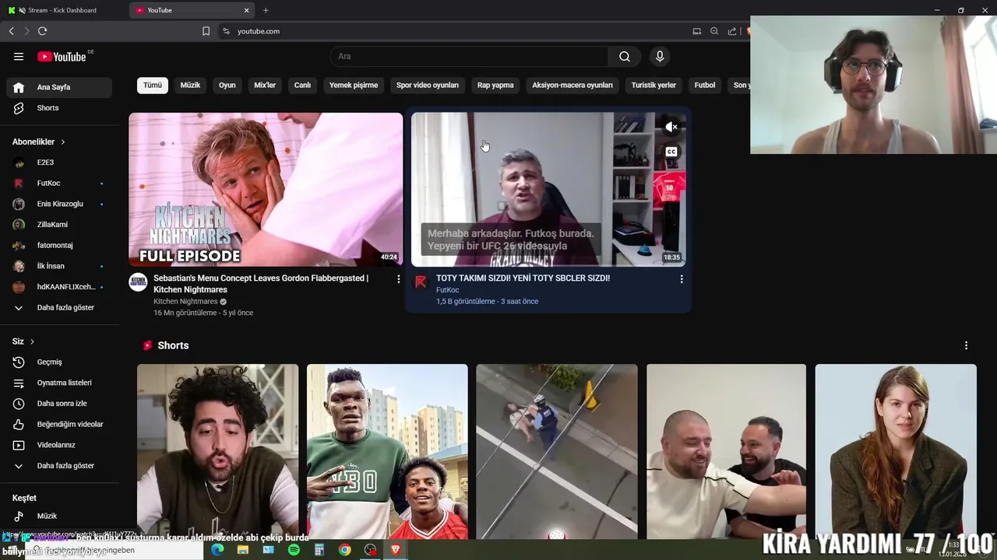The image size is (997, 560).
Task: Click the YouTube search field
Action: (469, 56)
